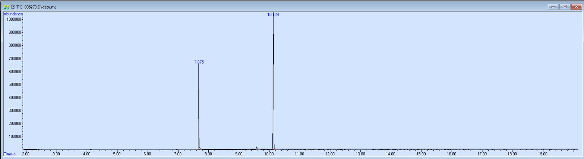Viewport: 584px width, 159px height.
Task: Click the chromatogram peak at 7.675 minutes
Action: (x=199, y=108)
